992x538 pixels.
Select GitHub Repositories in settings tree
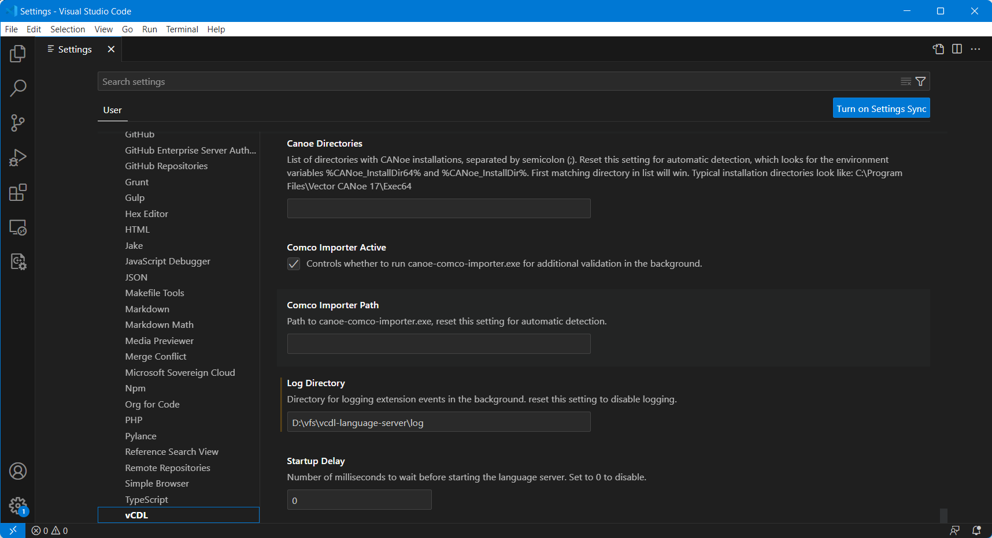point(166,166)
